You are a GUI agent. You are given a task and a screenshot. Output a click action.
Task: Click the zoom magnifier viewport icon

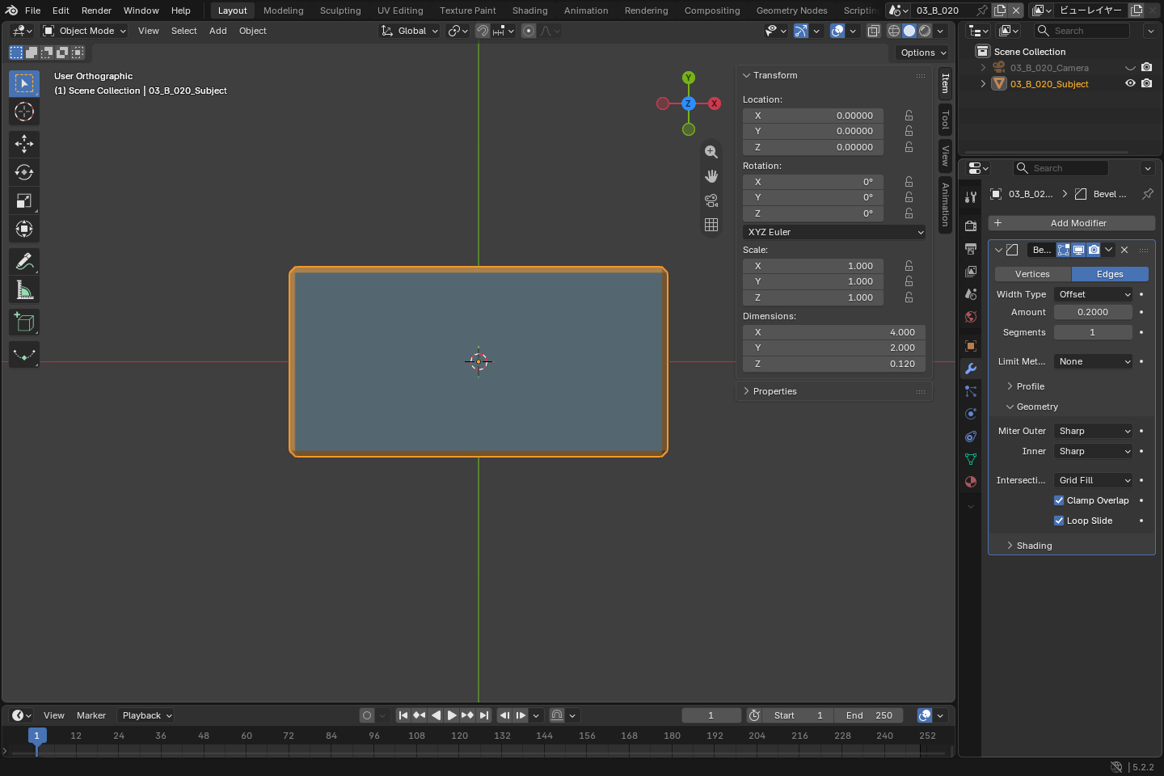711,152
